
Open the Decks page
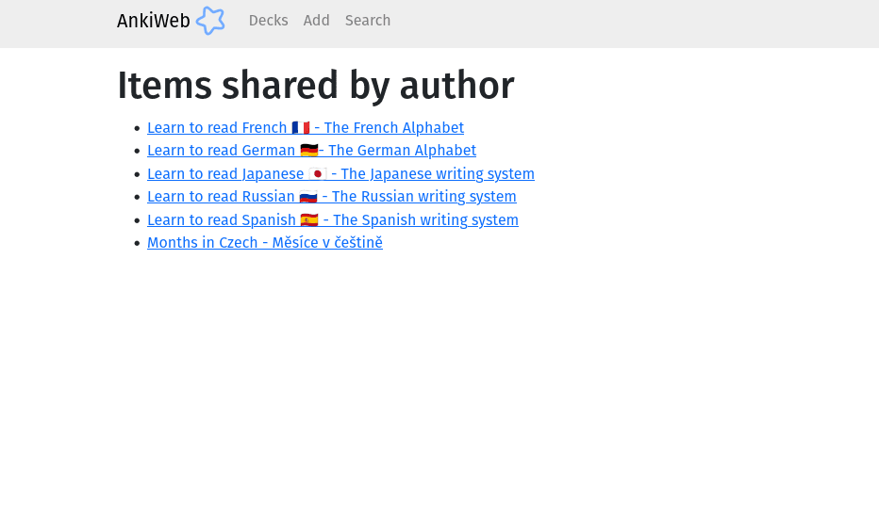pyautogui.click(x=268, y=21)
